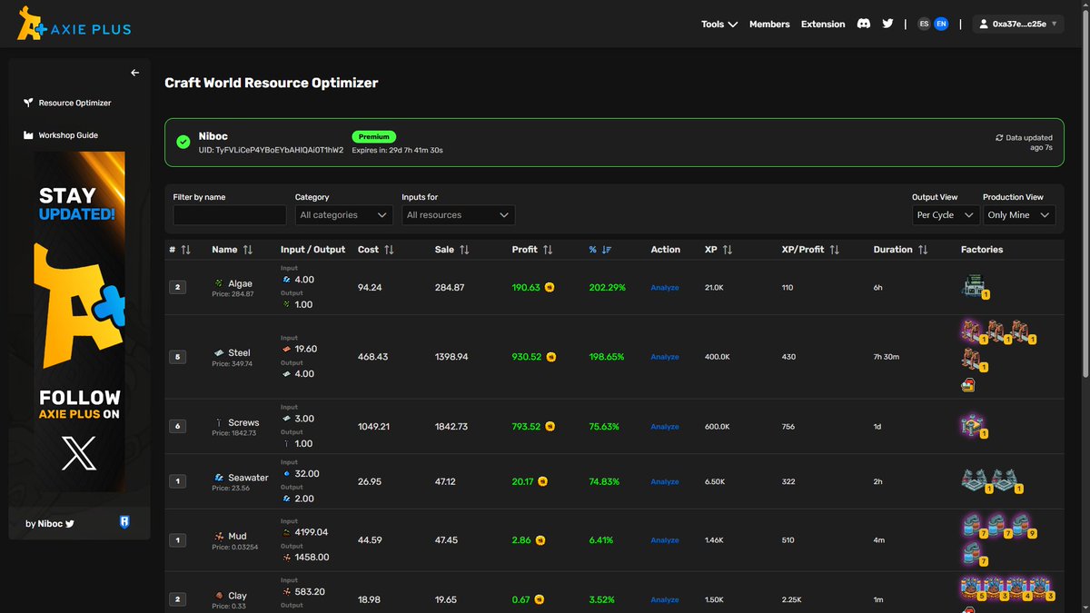This screenshot has width=1090, height=613.
Task: Click the Steel profit coin icon
Action: pyautogui.click(x=550, y=357)
